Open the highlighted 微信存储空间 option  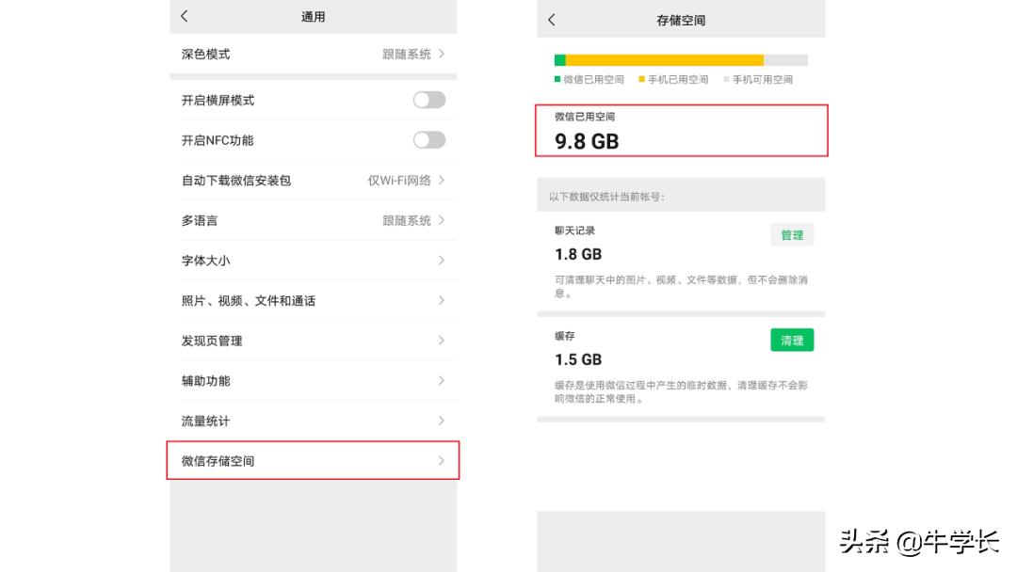click(313, 460)
